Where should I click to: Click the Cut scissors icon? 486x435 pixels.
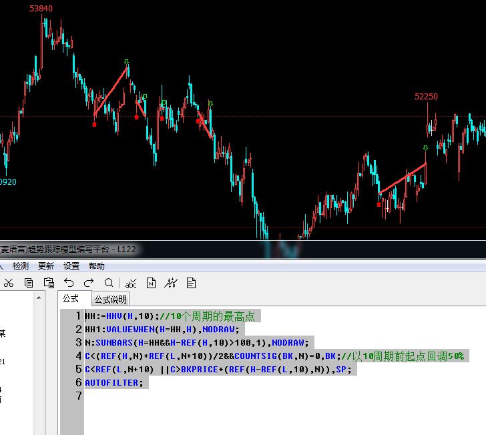click(9, 283)
